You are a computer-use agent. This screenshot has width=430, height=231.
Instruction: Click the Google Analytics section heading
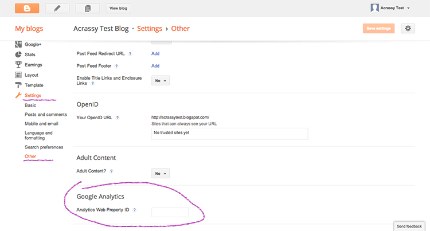pyautogui.click(x=100, y=197)
